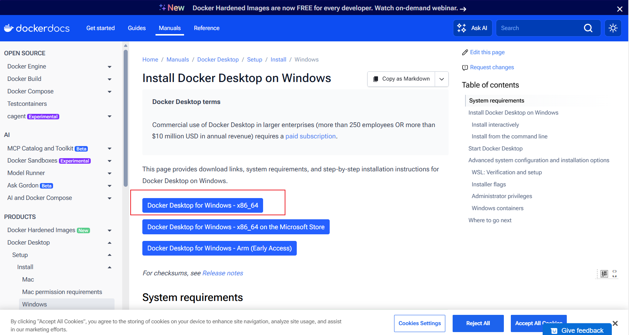Viewport: 629px width, 335px height.
Task: Download Docker Desktop for Windows - x86_64
Action: 202,205
